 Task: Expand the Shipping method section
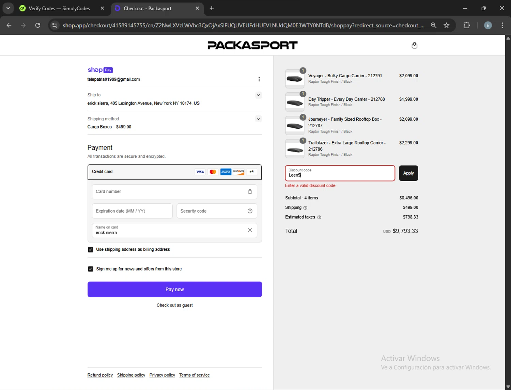pyautogui.click(x=258, y=119)
